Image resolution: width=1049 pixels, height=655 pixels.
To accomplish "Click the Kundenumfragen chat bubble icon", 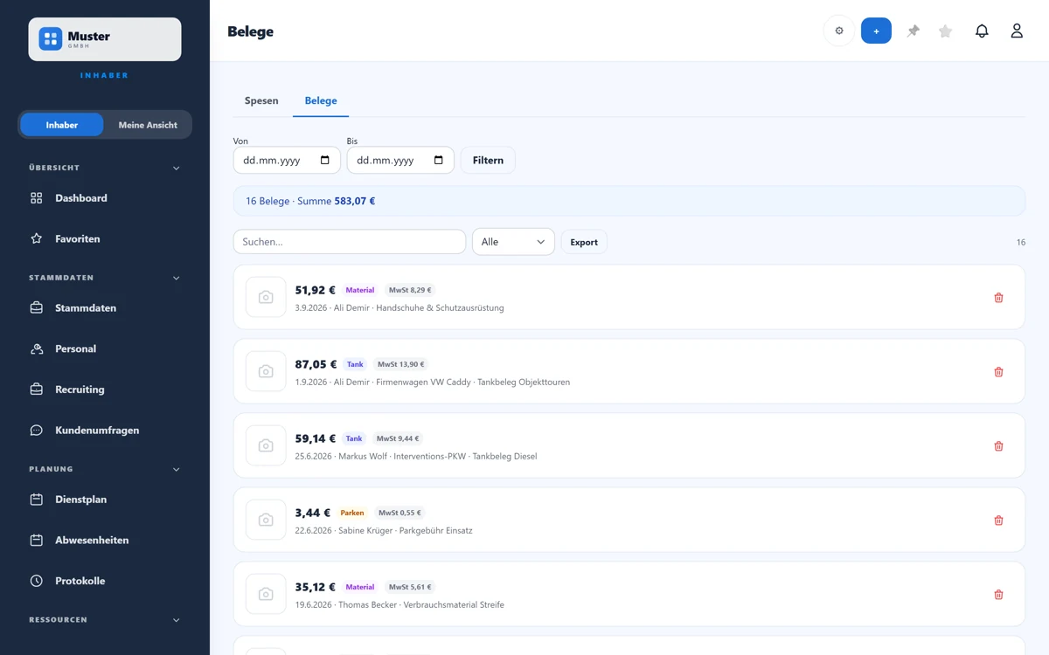I will 37,430.
